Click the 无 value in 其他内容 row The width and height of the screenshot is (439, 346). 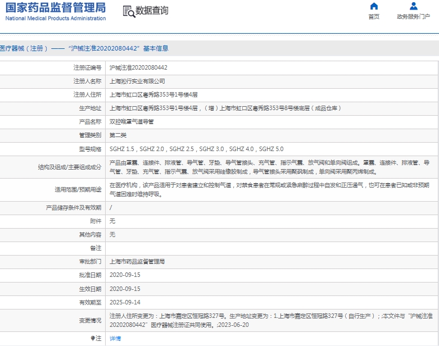[112, 234]
